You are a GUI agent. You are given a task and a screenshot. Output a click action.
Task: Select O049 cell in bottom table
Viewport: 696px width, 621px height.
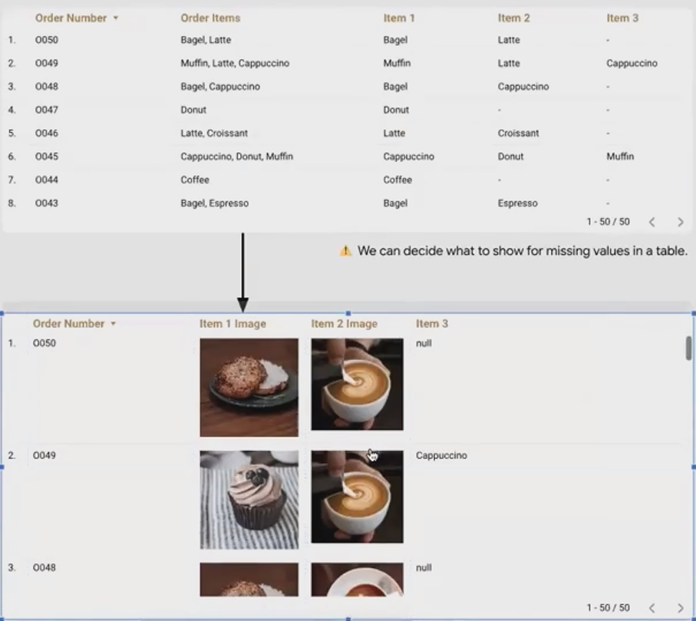click(x=45, y=455)
